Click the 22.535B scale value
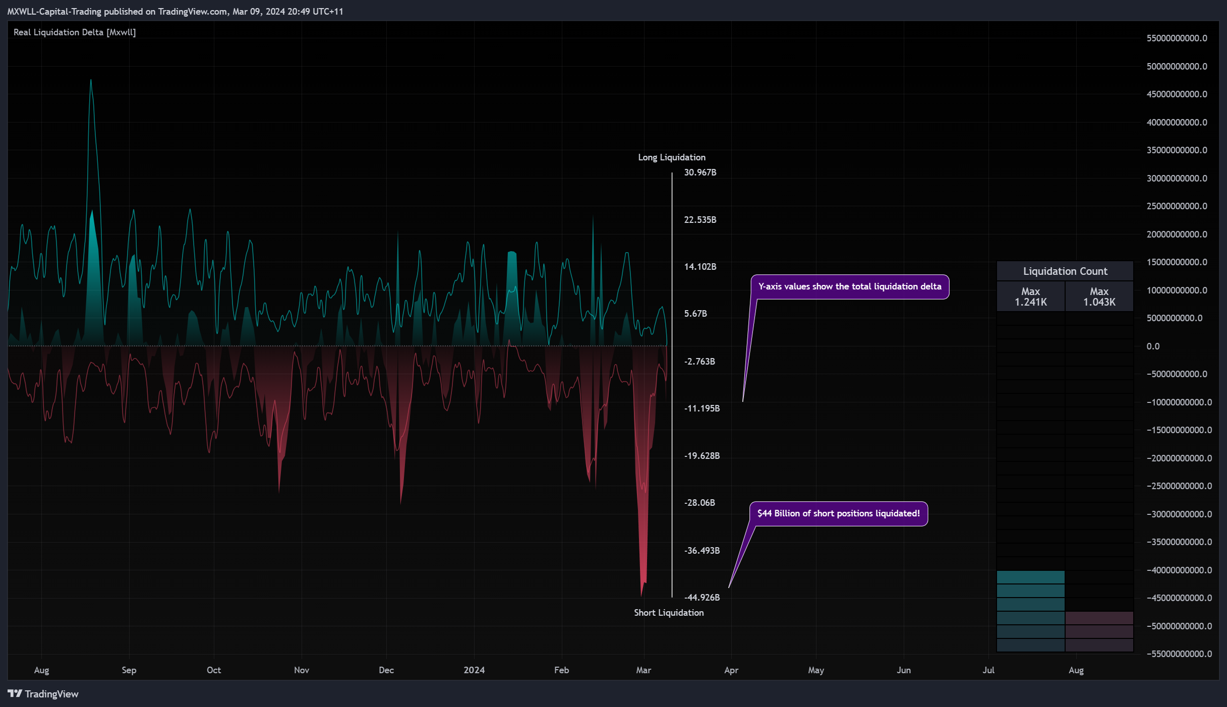The height and width of the screenshot is (707, 1227). pyautogui.click(x=700, y=220)
